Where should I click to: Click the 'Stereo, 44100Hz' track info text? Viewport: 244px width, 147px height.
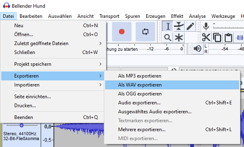pos(20,134)
